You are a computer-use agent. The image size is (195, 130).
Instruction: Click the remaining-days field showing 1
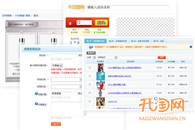click(72, 43)
